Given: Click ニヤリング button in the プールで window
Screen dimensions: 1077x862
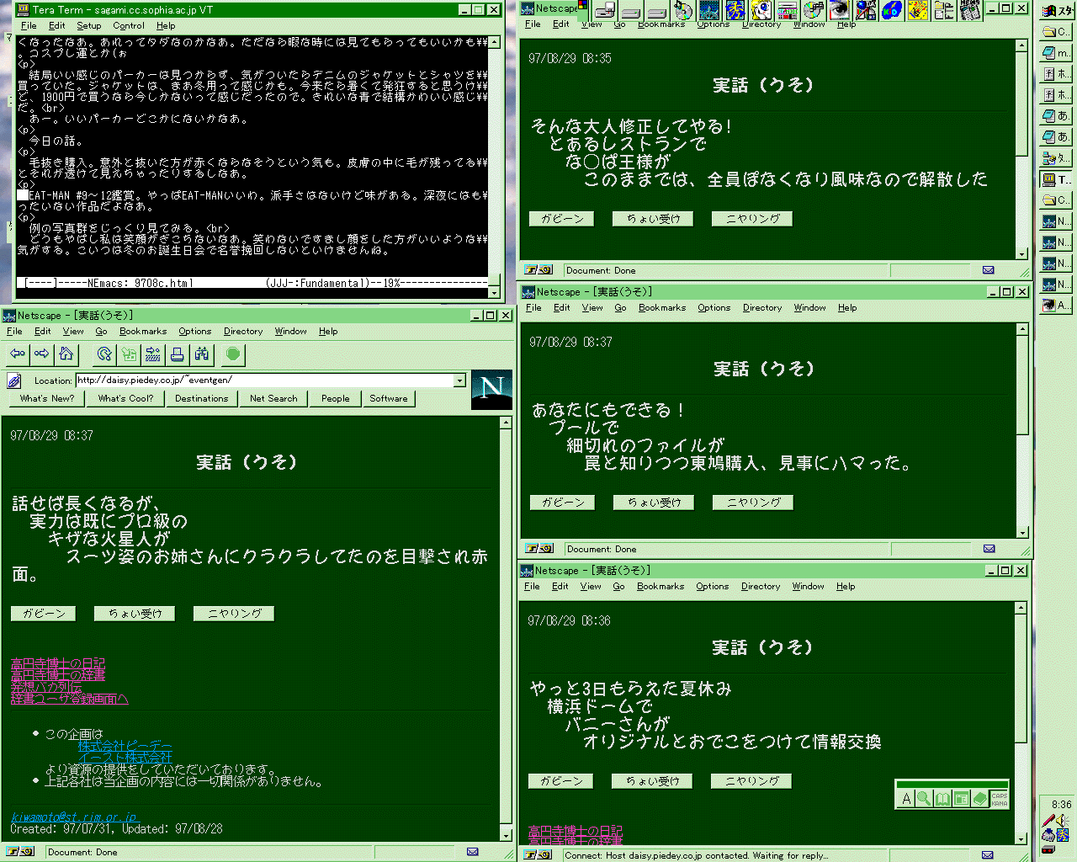Looking at the screenshot, I should [753, 503].
